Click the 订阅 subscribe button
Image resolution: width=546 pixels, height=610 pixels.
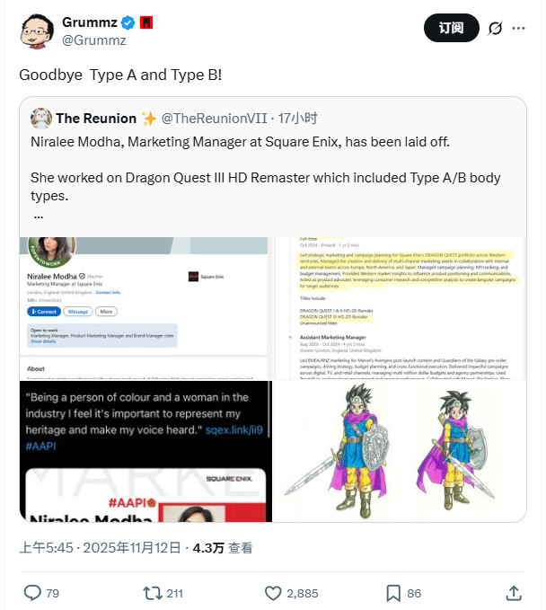pos(452,29)
